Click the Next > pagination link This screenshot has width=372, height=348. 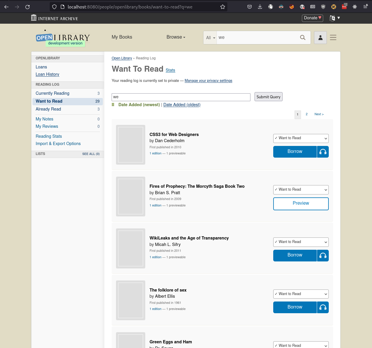point(319,114)
